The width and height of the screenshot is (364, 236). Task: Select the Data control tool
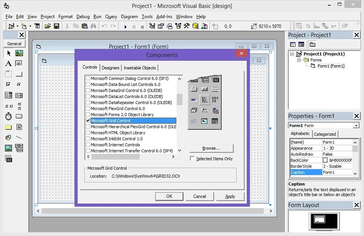[x=19, y=148]
